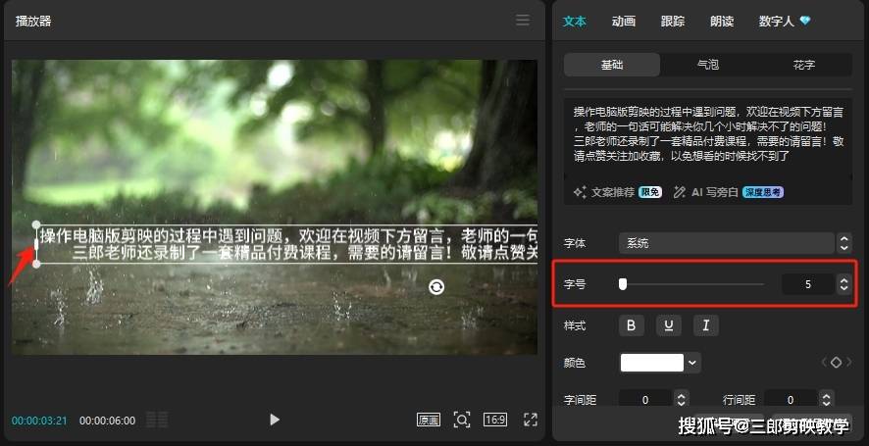This screenshot has height=446, width=869.
Task: Click the font size stepper arrows
Action: click(x=843, y=284)
